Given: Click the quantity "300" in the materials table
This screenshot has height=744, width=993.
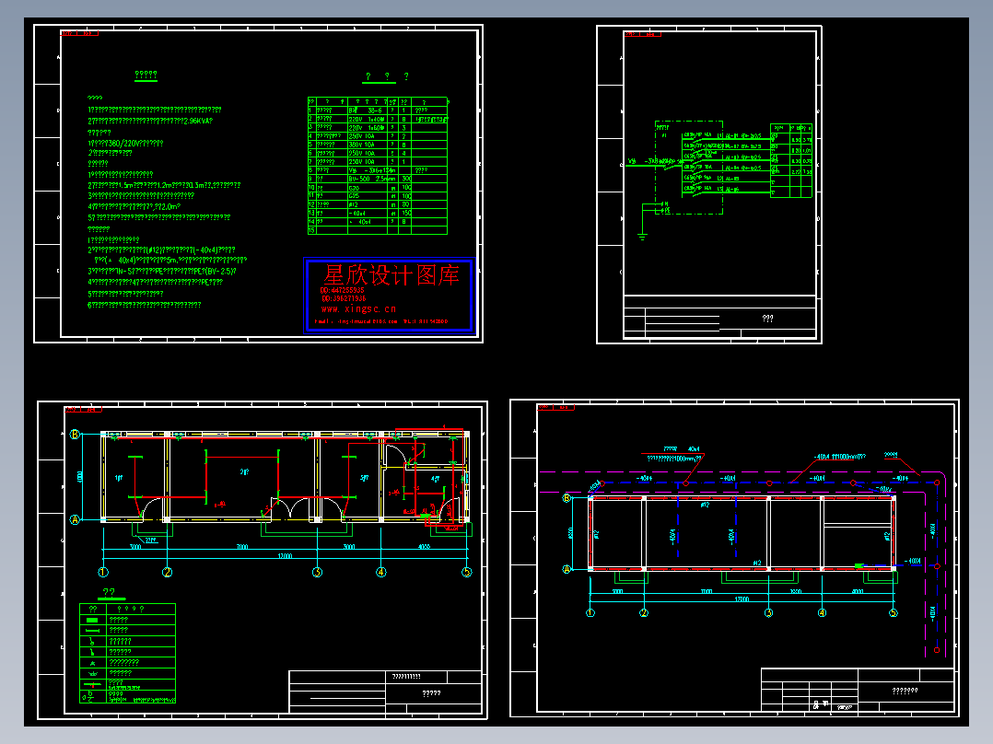Looking at the screenshot, I should tap(405, 179).
